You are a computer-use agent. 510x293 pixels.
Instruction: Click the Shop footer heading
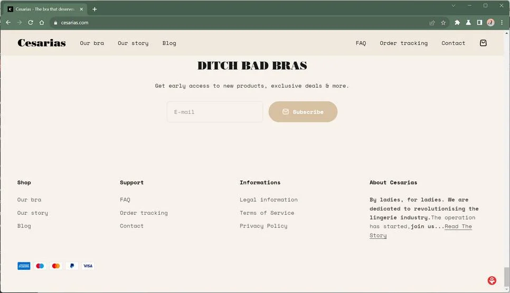click(x=24, y=183)
